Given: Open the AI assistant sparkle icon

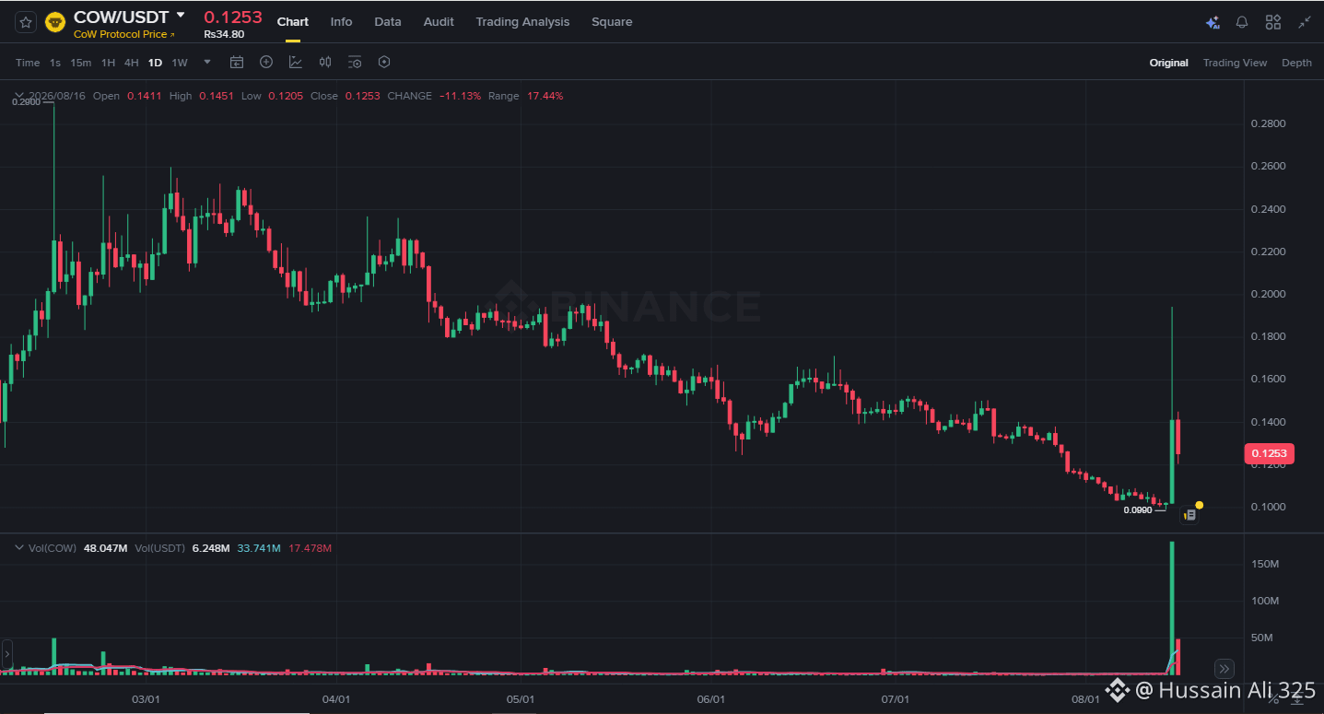Looking at the screenshot, I should point(1213,22).
